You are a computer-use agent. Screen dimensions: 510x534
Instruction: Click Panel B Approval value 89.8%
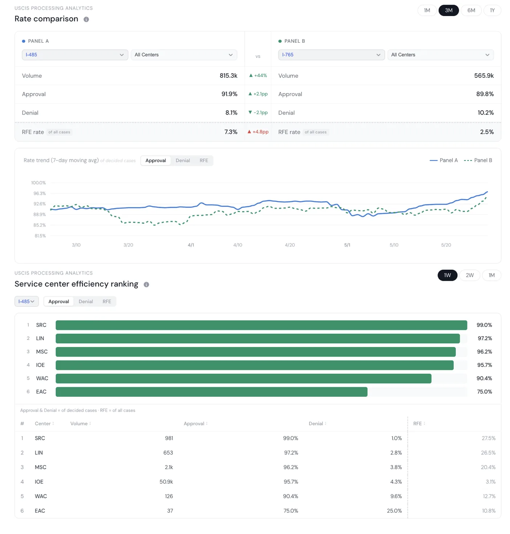click(485, 94)
